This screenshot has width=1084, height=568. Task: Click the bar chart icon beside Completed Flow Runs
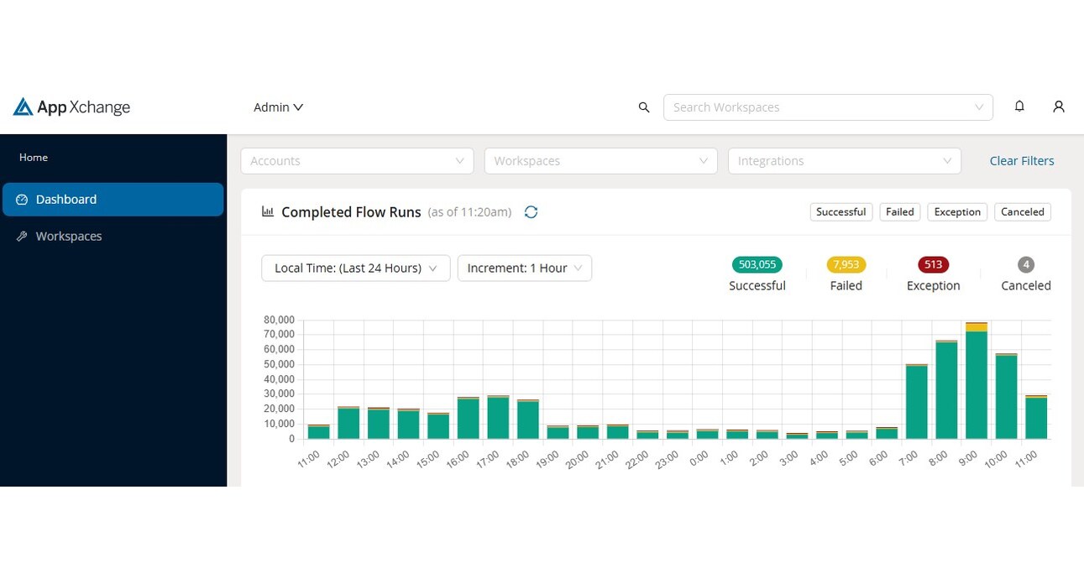point(268,212)
